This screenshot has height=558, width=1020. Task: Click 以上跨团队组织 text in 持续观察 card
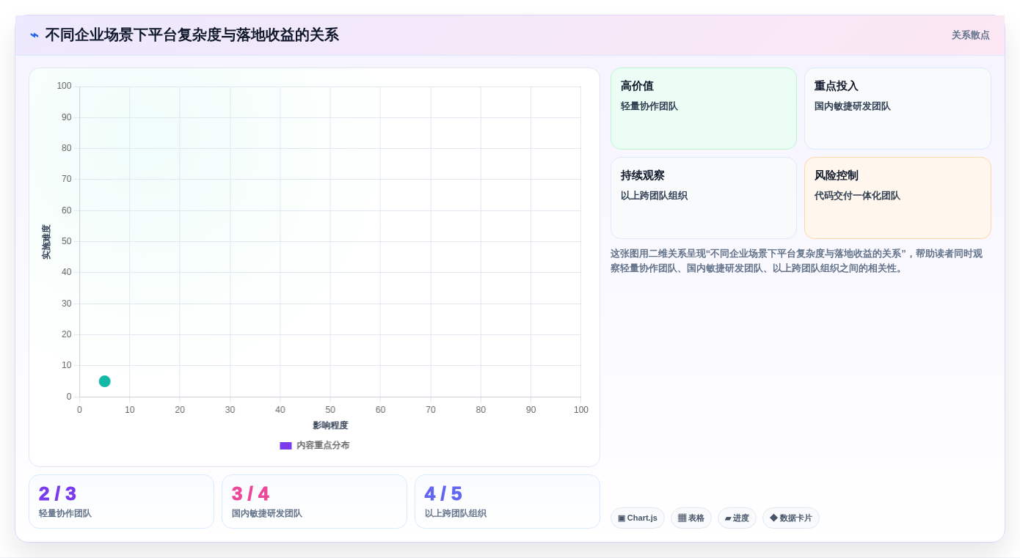654,196
